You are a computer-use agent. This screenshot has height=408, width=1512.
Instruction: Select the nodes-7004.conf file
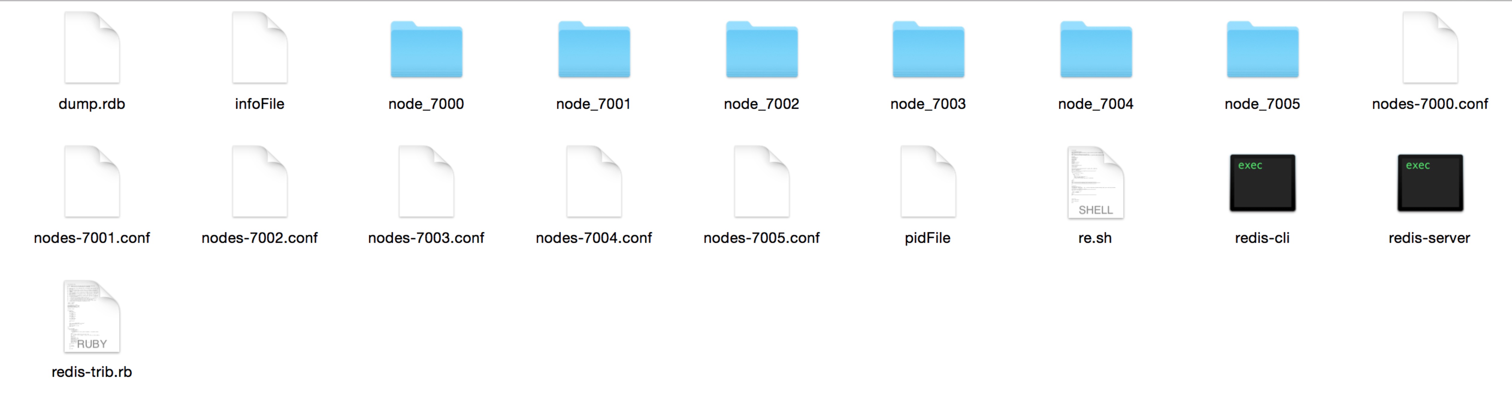(594, 182)
